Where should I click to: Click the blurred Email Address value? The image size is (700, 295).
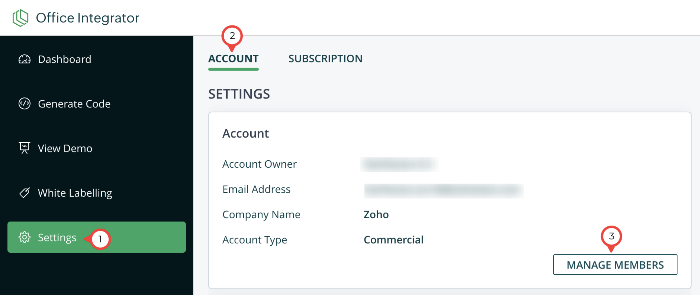tap(444, 190)
